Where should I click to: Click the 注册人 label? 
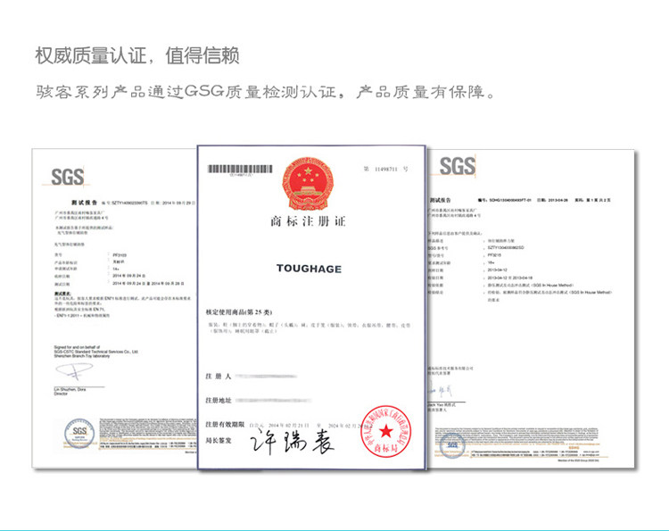[218, 376]
